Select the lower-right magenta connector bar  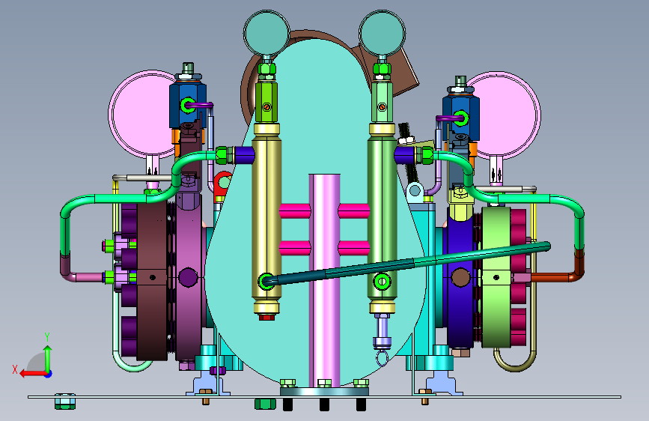pyautogui.click(x=354, y=248)
